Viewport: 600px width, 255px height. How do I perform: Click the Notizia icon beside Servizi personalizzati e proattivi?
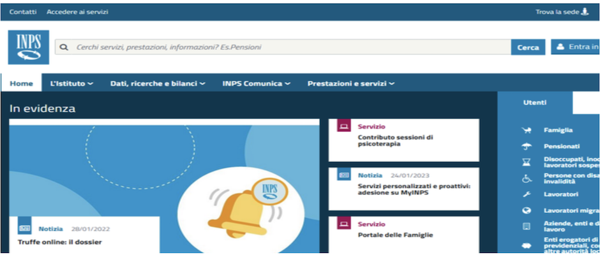[343, 175]
